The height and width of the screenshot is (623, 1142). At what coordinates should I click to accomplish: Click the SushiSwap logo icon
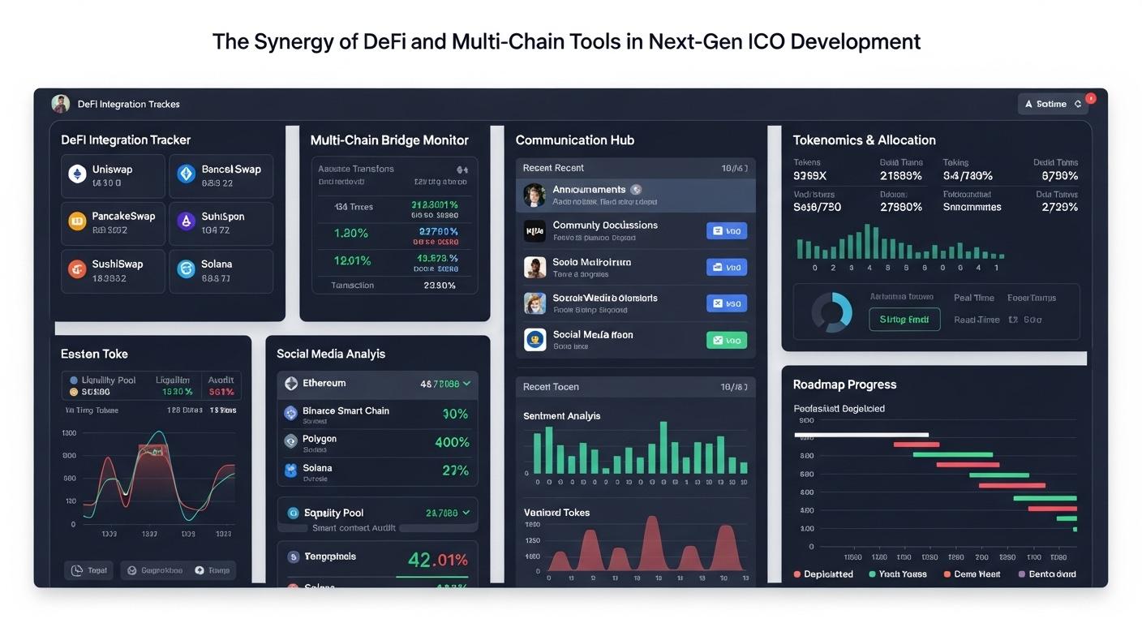[x=77, y=269]
